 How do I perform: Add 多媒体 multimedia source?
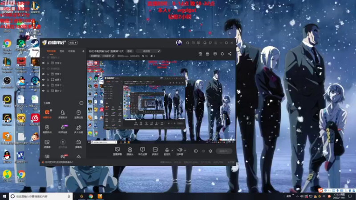click(x=155, y=151)
